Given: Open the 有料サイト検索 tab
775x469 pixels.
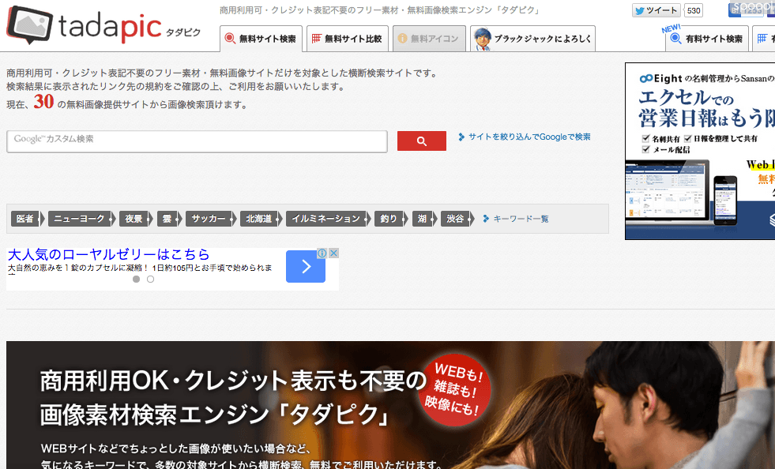Looking at the screenshot, I should (707, 39).
